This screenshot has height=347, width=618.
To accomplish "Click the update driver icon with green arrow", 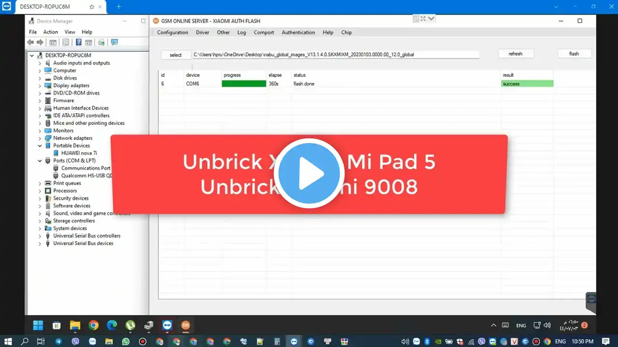I will (x=101, y=42).
